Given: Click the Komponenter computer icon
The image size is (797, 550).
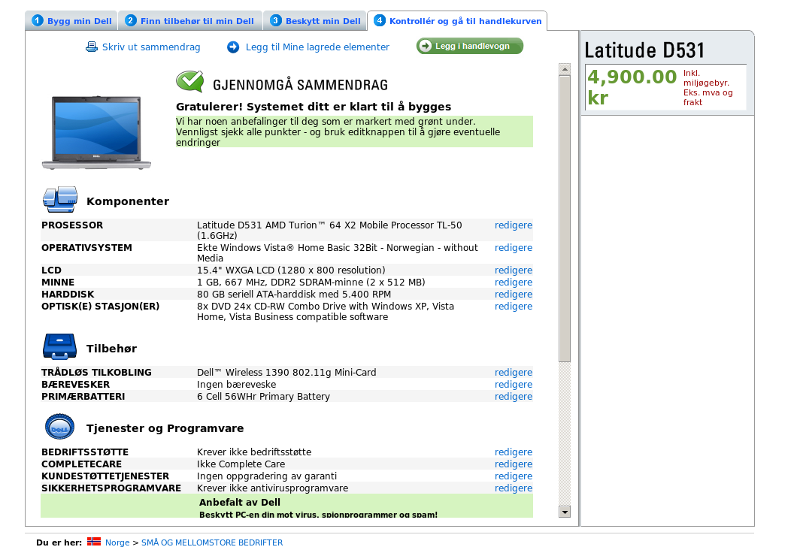Looking at the screenshot, I should click(x=60, y=199).
